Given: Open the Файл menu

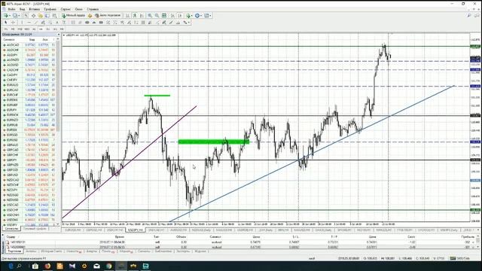Looking at the screenshot, I should [11, 9].
